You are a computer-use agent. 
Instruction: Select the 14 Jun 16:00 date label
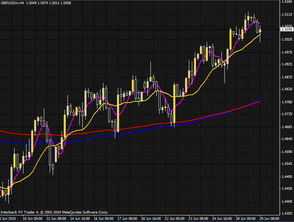(80, 219)
